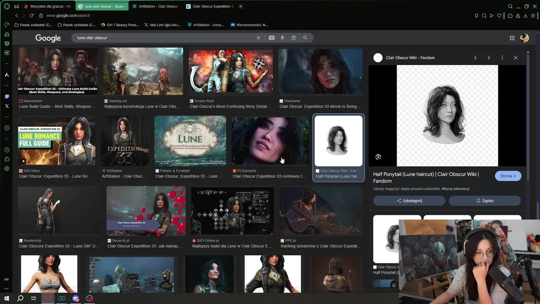Open the player triangle icon in address bar
Screen dimensions: 540x304
pos(491,16)
